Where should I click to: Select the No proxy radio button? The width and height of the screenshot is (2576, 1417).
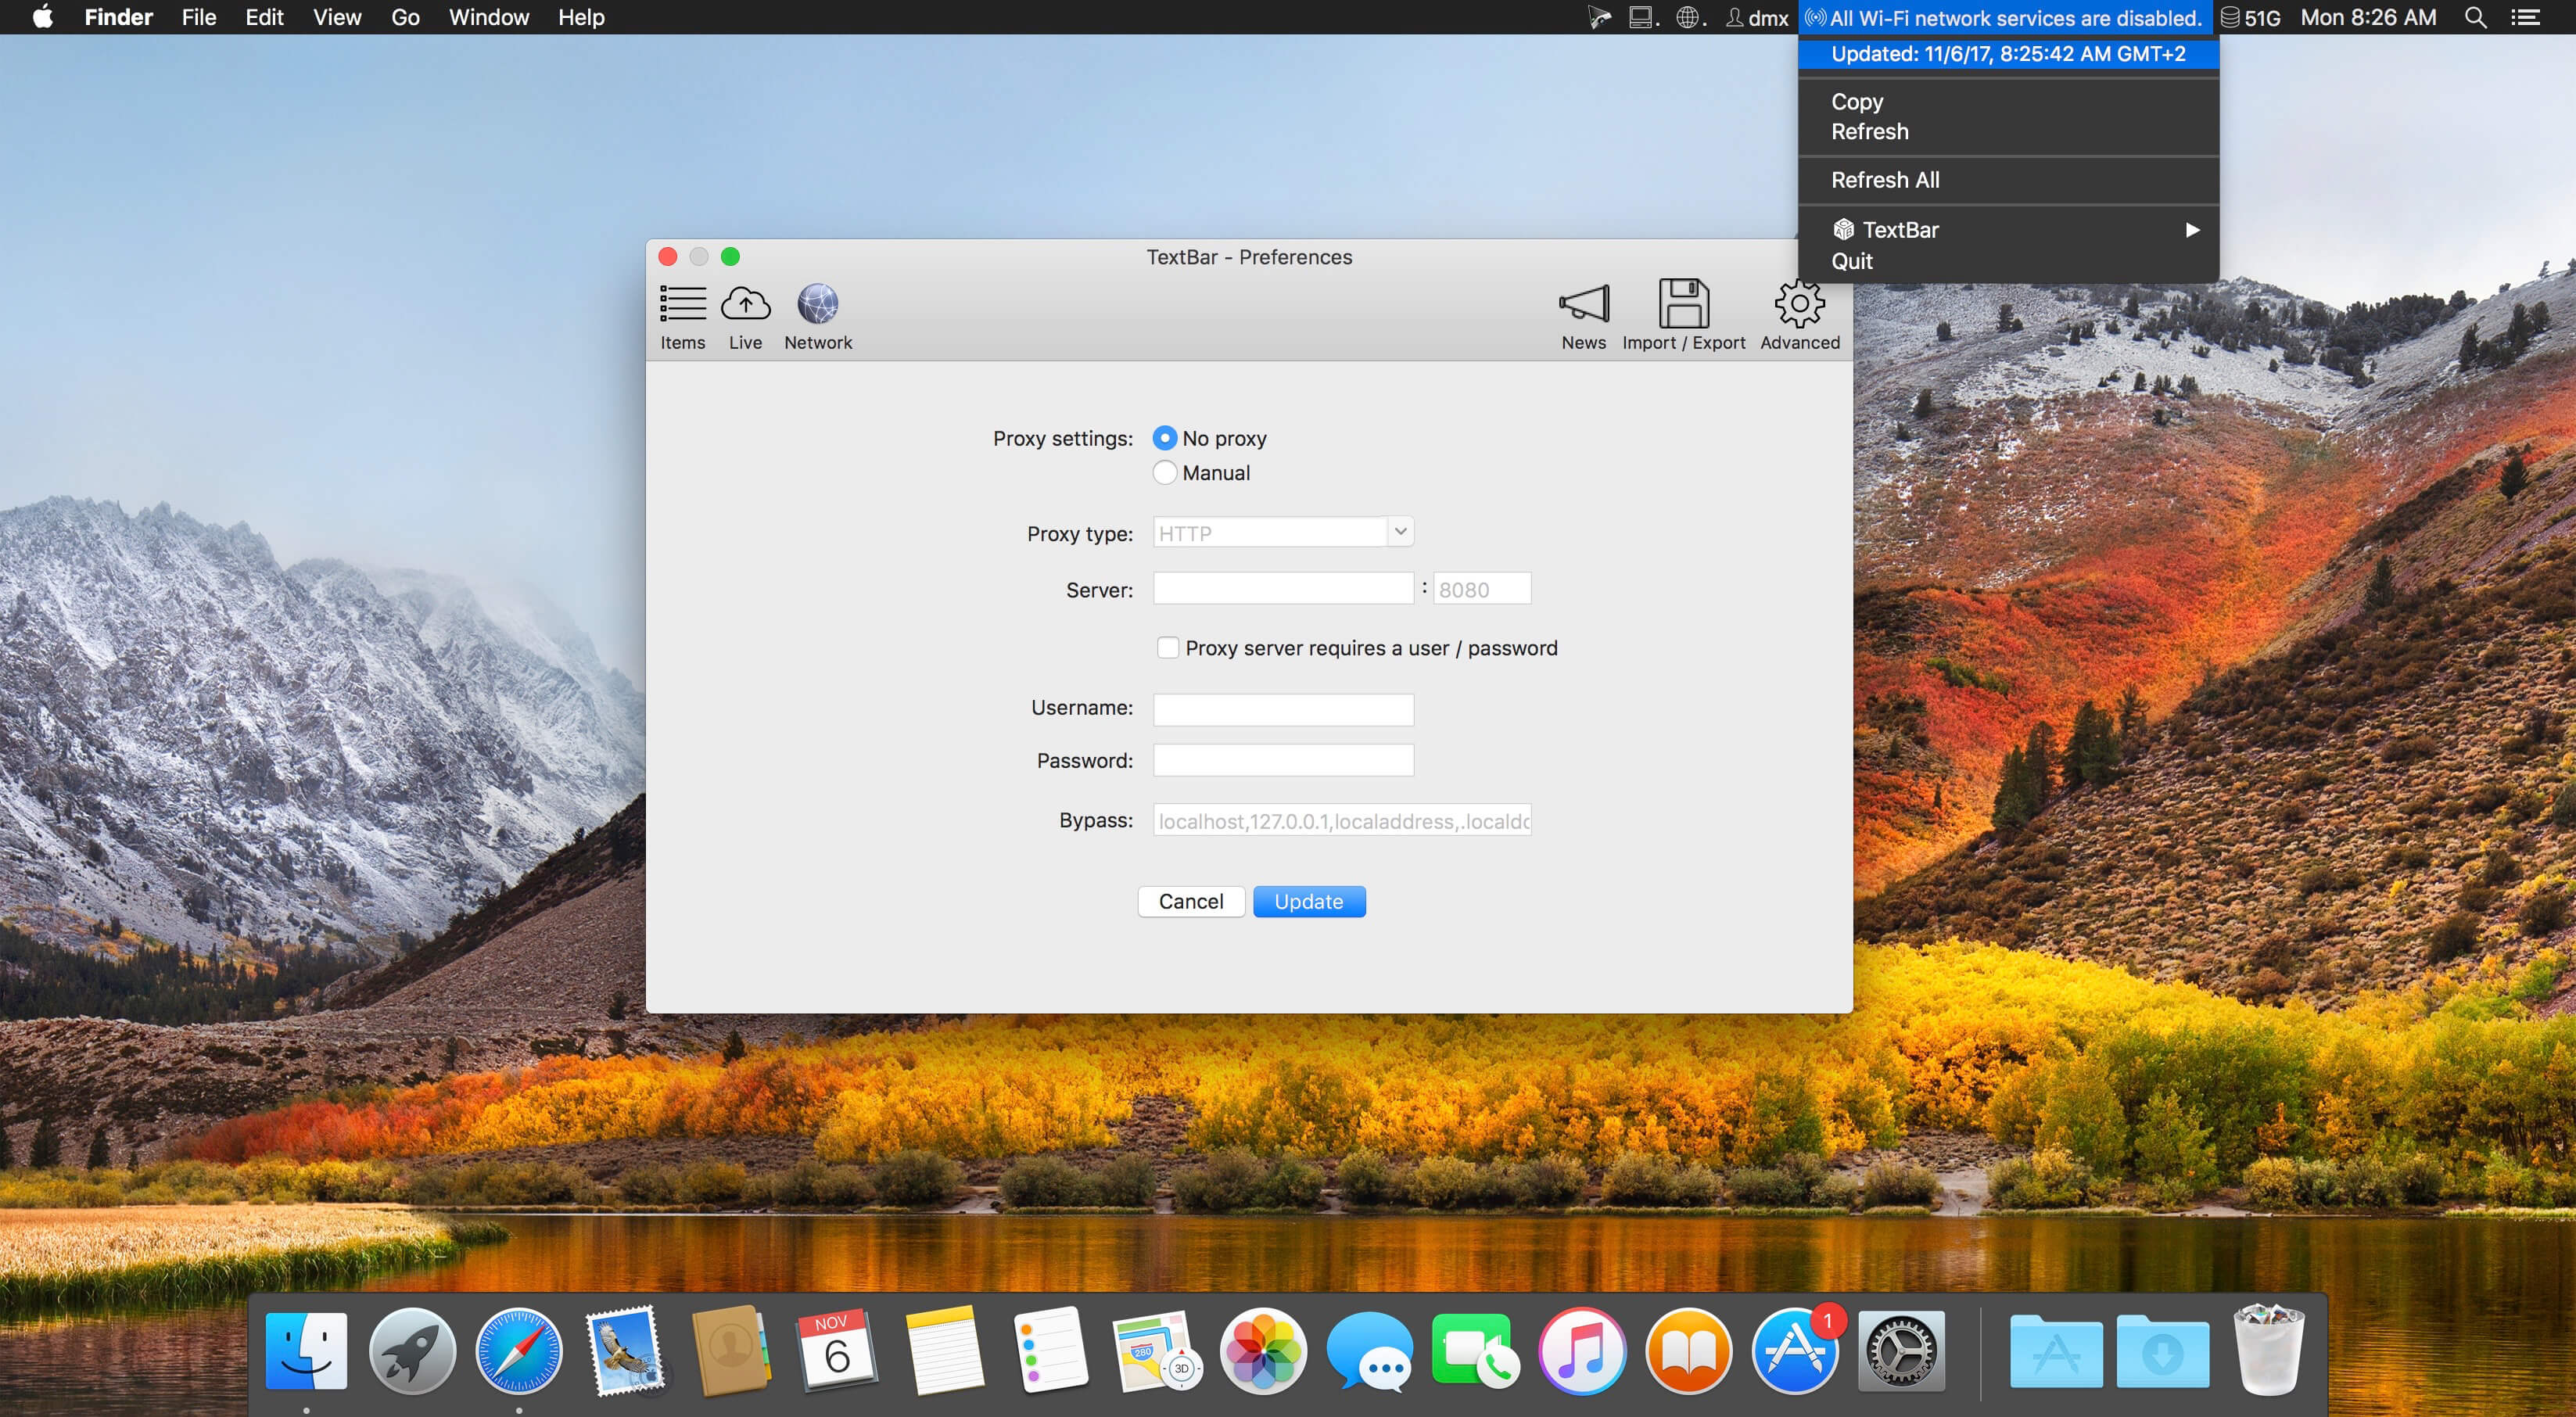(x=1164, y=438)
